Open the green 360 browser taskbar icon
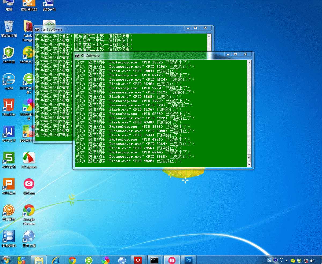This screenshot has height=264, width=322. 89,260
